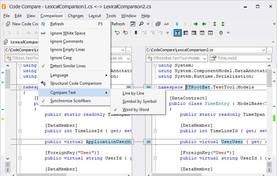Open the Changes menu

76,16
